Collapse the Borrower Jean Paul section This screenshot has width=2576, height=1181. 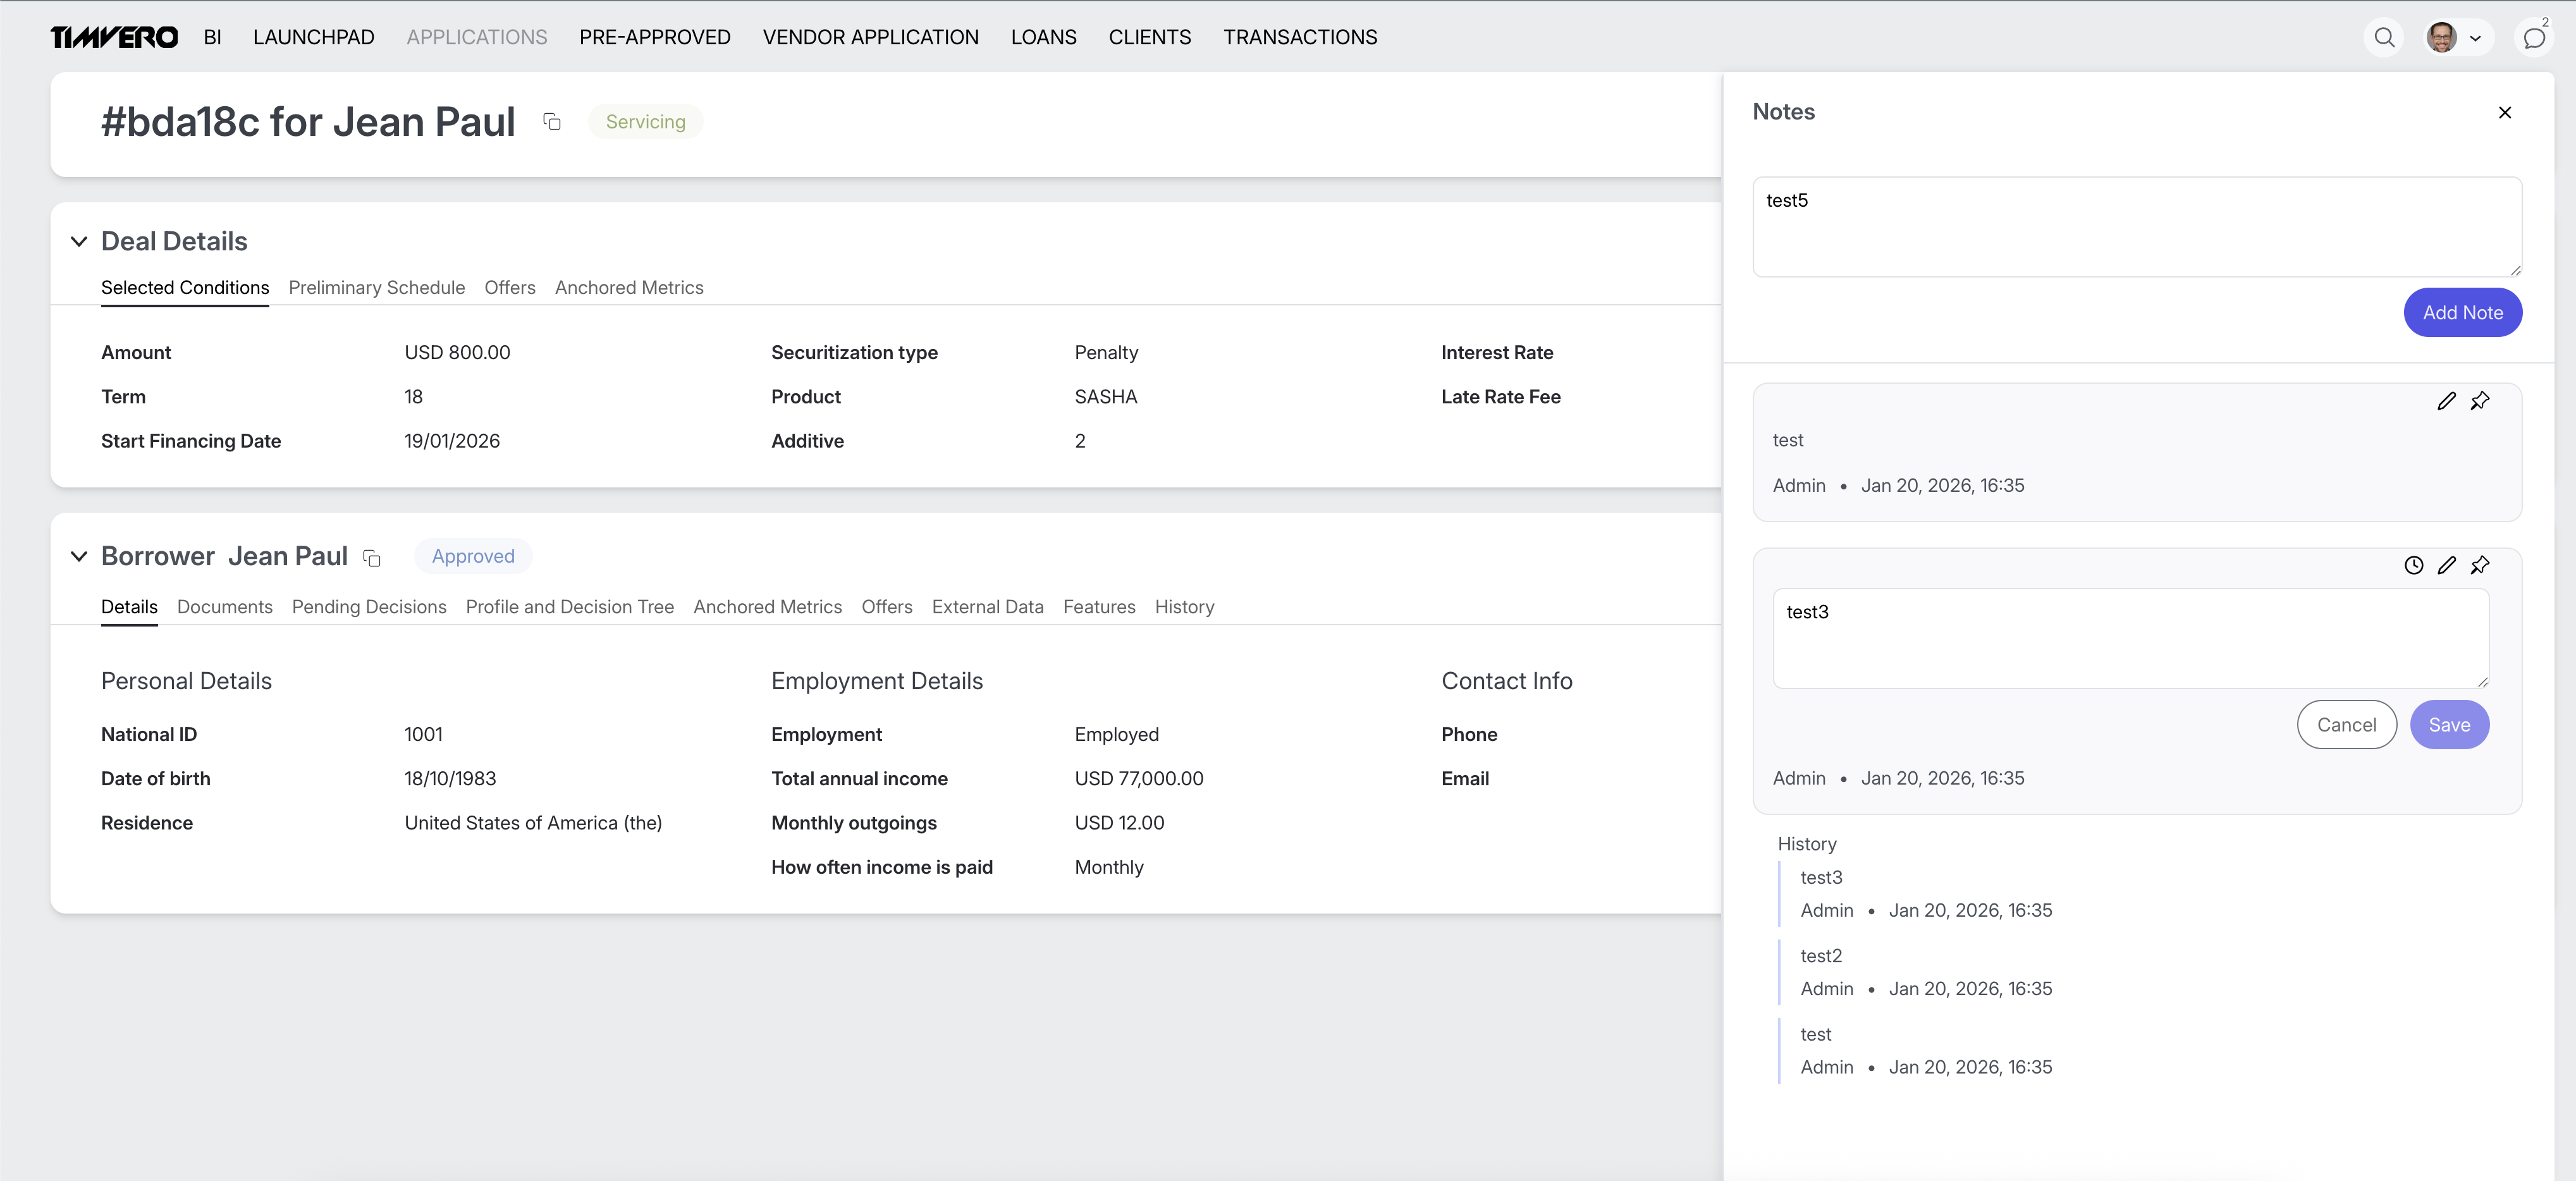tap(79, 556)
